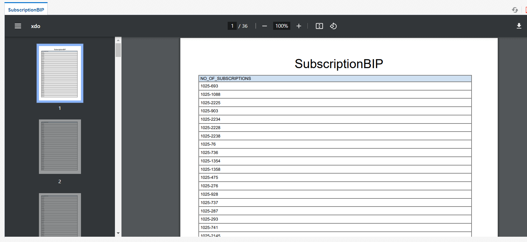Select the 1025-287 row
This screenshot has width=527, height=242.
(335, 211)
